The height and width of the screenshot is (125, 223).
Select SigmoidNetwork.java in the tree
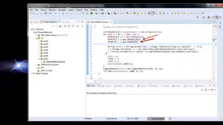coord(55,62)
